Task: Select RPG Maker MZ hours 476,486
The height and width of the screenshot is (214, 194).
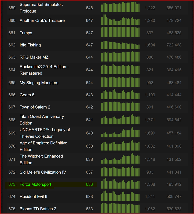Action: [174, 57]
